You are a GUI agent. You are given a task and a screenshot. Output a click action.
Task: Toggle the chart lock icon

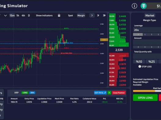click(59, 16)
